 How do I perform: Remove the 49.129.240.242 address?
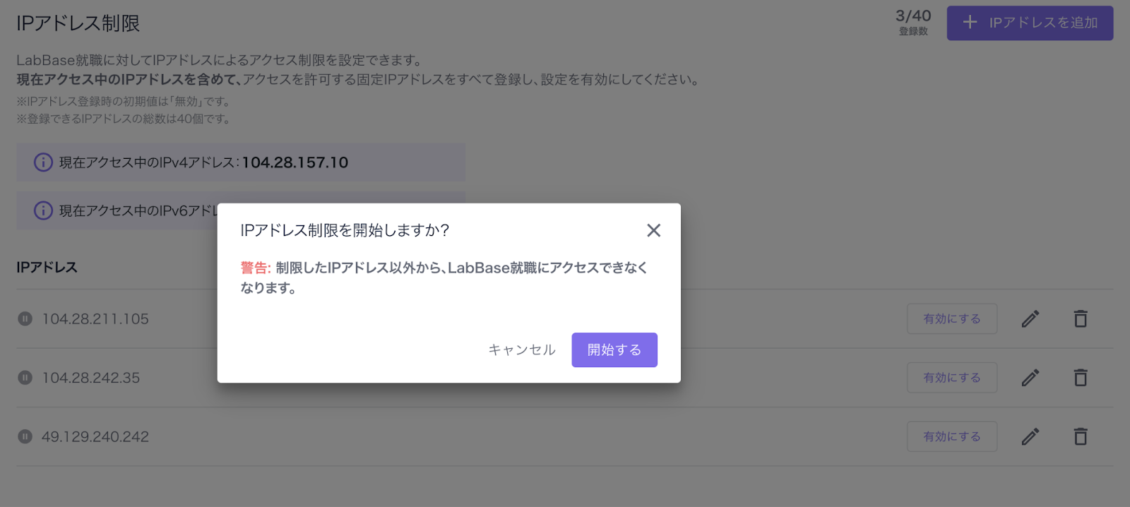point(1080,437)
